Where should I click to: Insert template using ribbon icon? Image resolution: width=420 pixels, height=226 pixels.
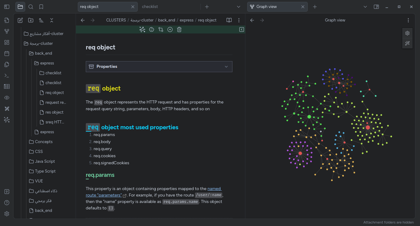click(x=7, y=64)
